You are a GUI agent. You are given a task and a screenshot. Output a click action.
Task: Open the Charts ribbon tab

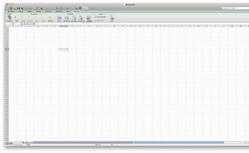[x=39, y=12]
